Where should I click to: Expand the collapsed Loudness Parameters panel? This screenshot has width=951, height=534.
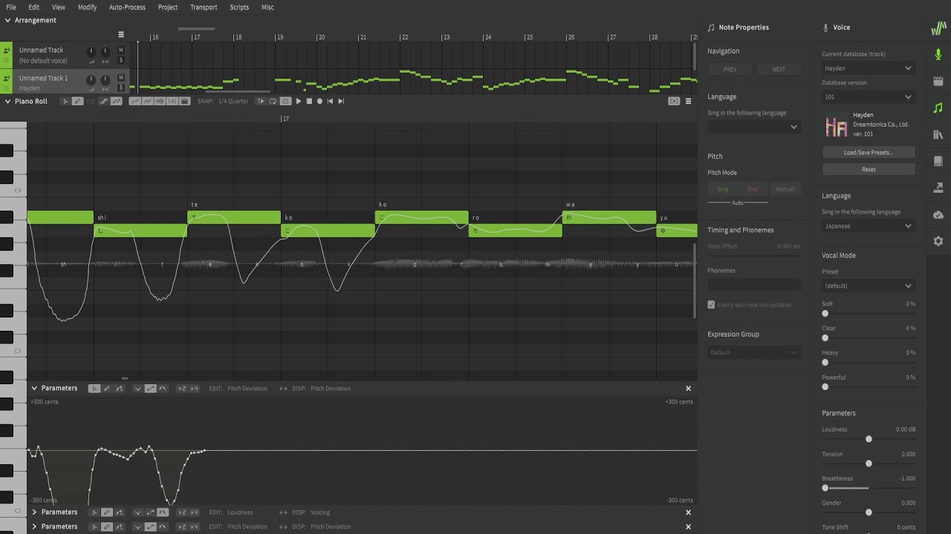[x=34, y=512]
